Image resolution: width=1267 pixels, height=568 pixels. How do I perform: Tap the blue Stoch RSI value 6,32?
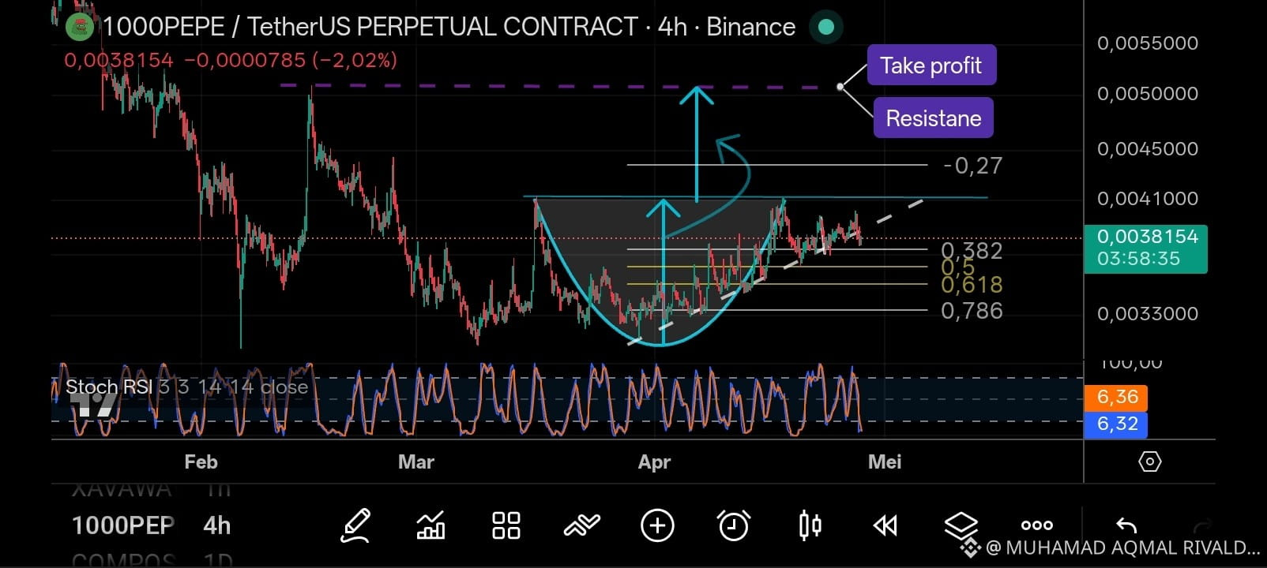pos(1117,424)
